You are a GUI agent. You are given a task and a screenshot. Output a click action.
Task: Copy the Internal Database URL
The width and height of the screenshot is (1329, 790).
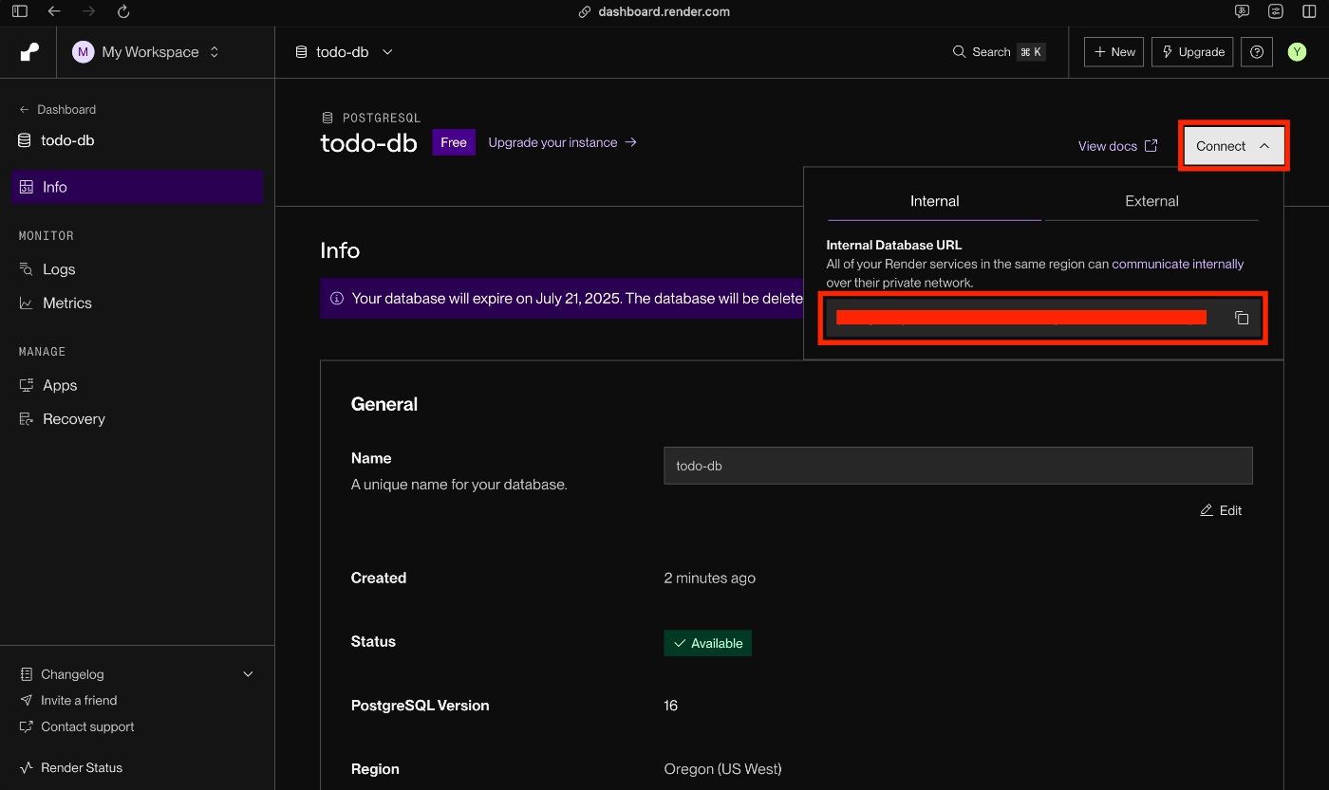(x=1242, y=318)
